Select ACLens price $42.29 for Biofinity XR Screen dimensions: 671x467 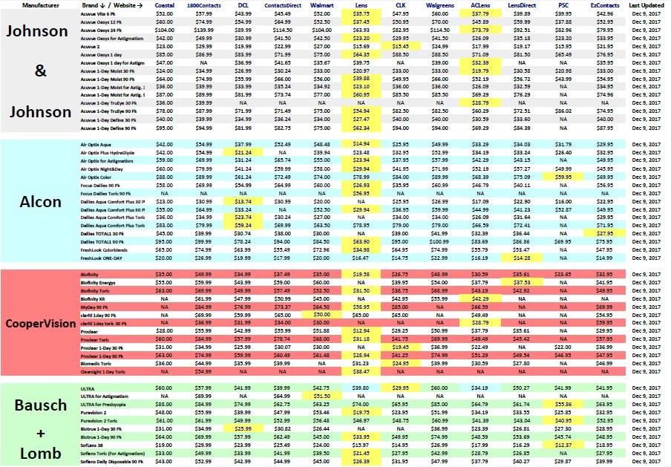(480, 298)
